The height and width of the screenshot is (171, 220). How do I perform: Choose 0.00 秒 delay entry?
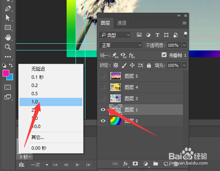[51, 148]
